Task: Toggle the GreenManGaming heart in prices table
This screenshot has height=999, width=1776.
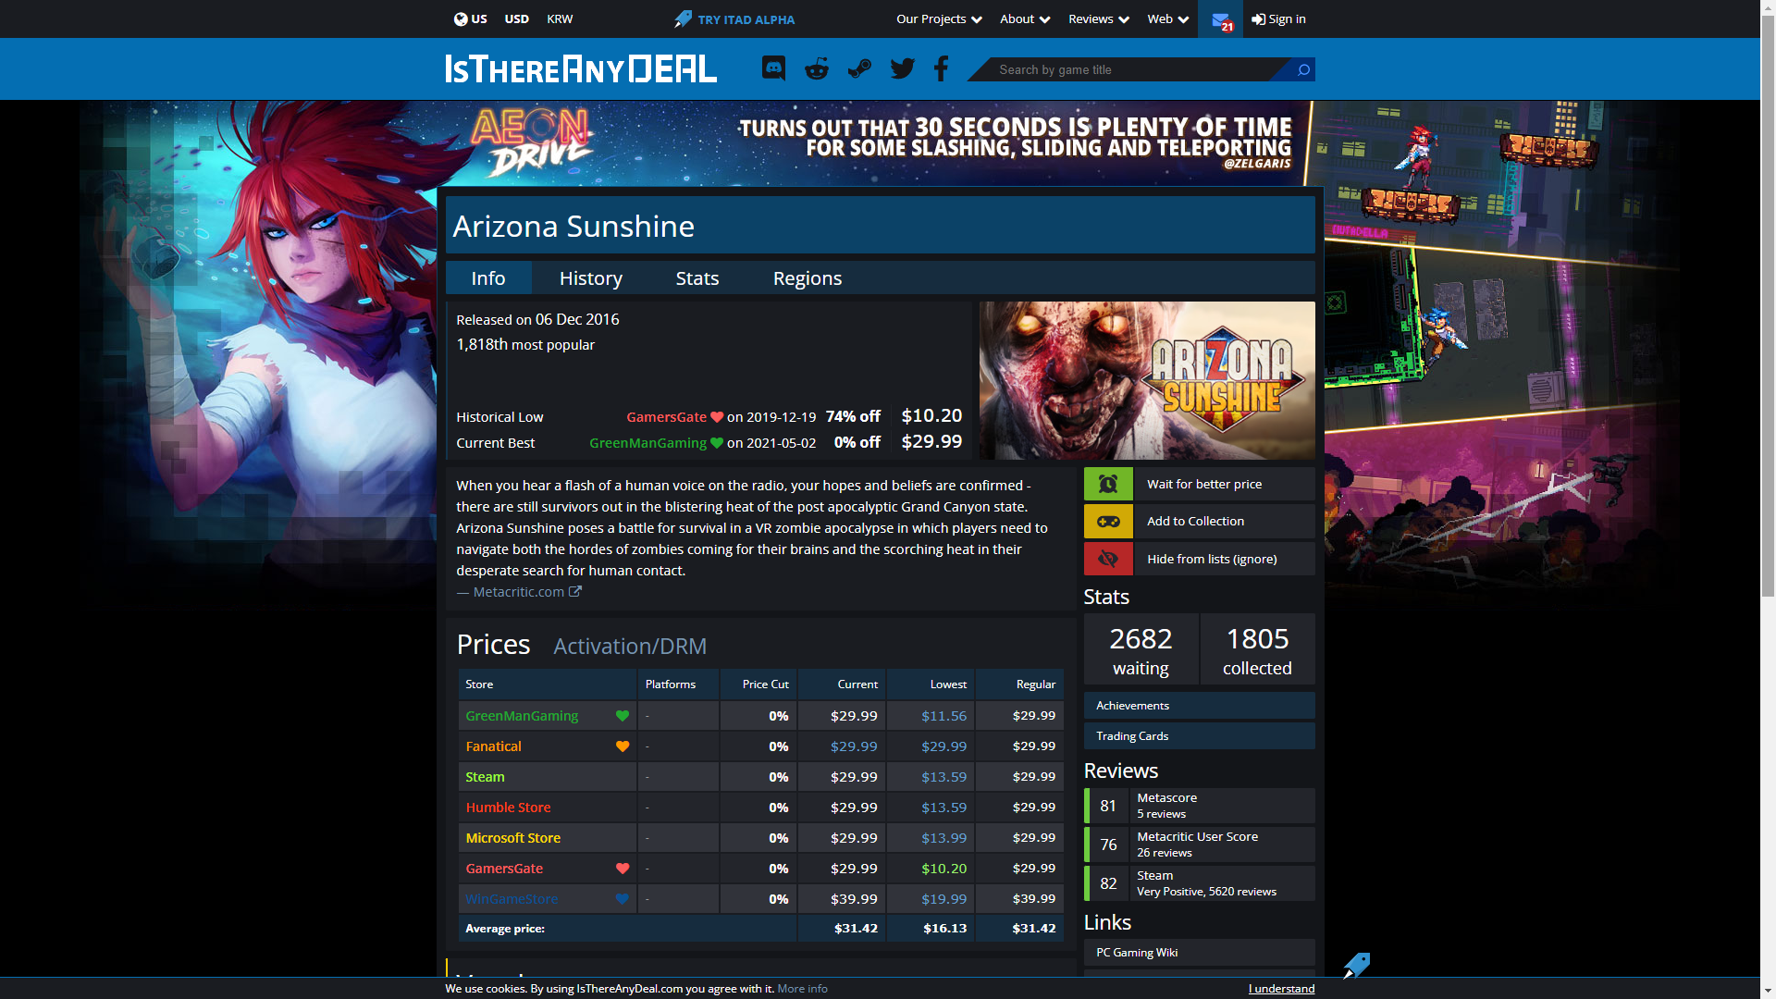Action: tap(623, 716)
